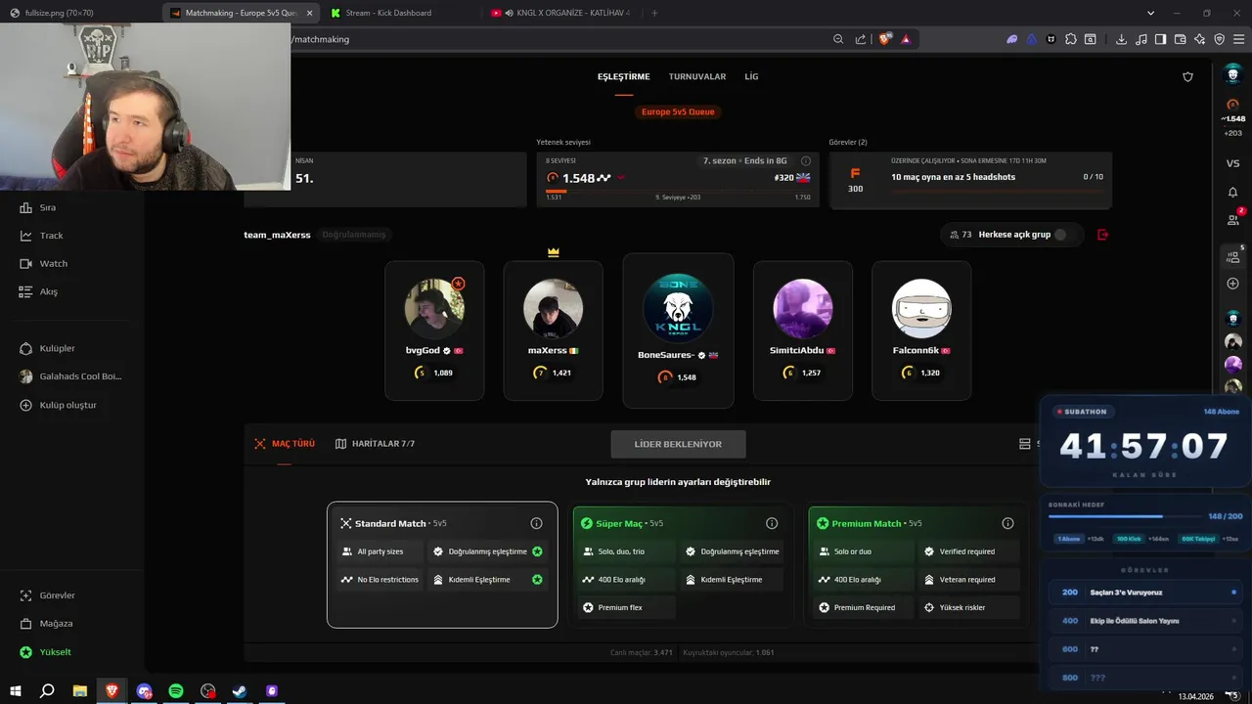Switch to EŞLEŞTİRME tab
This screenshot has height=704, width=1252.
[623, 76]
